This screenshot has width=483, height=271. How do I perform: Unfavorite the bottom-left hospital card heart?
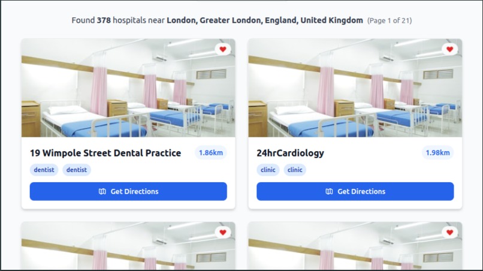223,232
